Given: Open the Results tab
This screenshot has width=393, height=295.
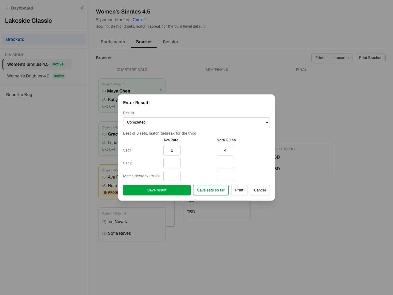Looking at the screenshot, I should pos(170,42).
